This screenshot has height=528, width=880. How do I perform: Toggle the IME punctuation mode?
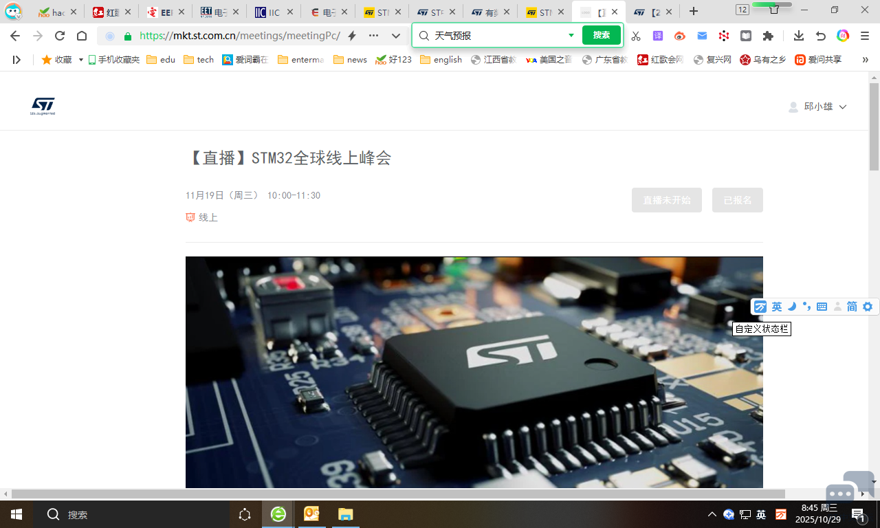coord(806,307)
